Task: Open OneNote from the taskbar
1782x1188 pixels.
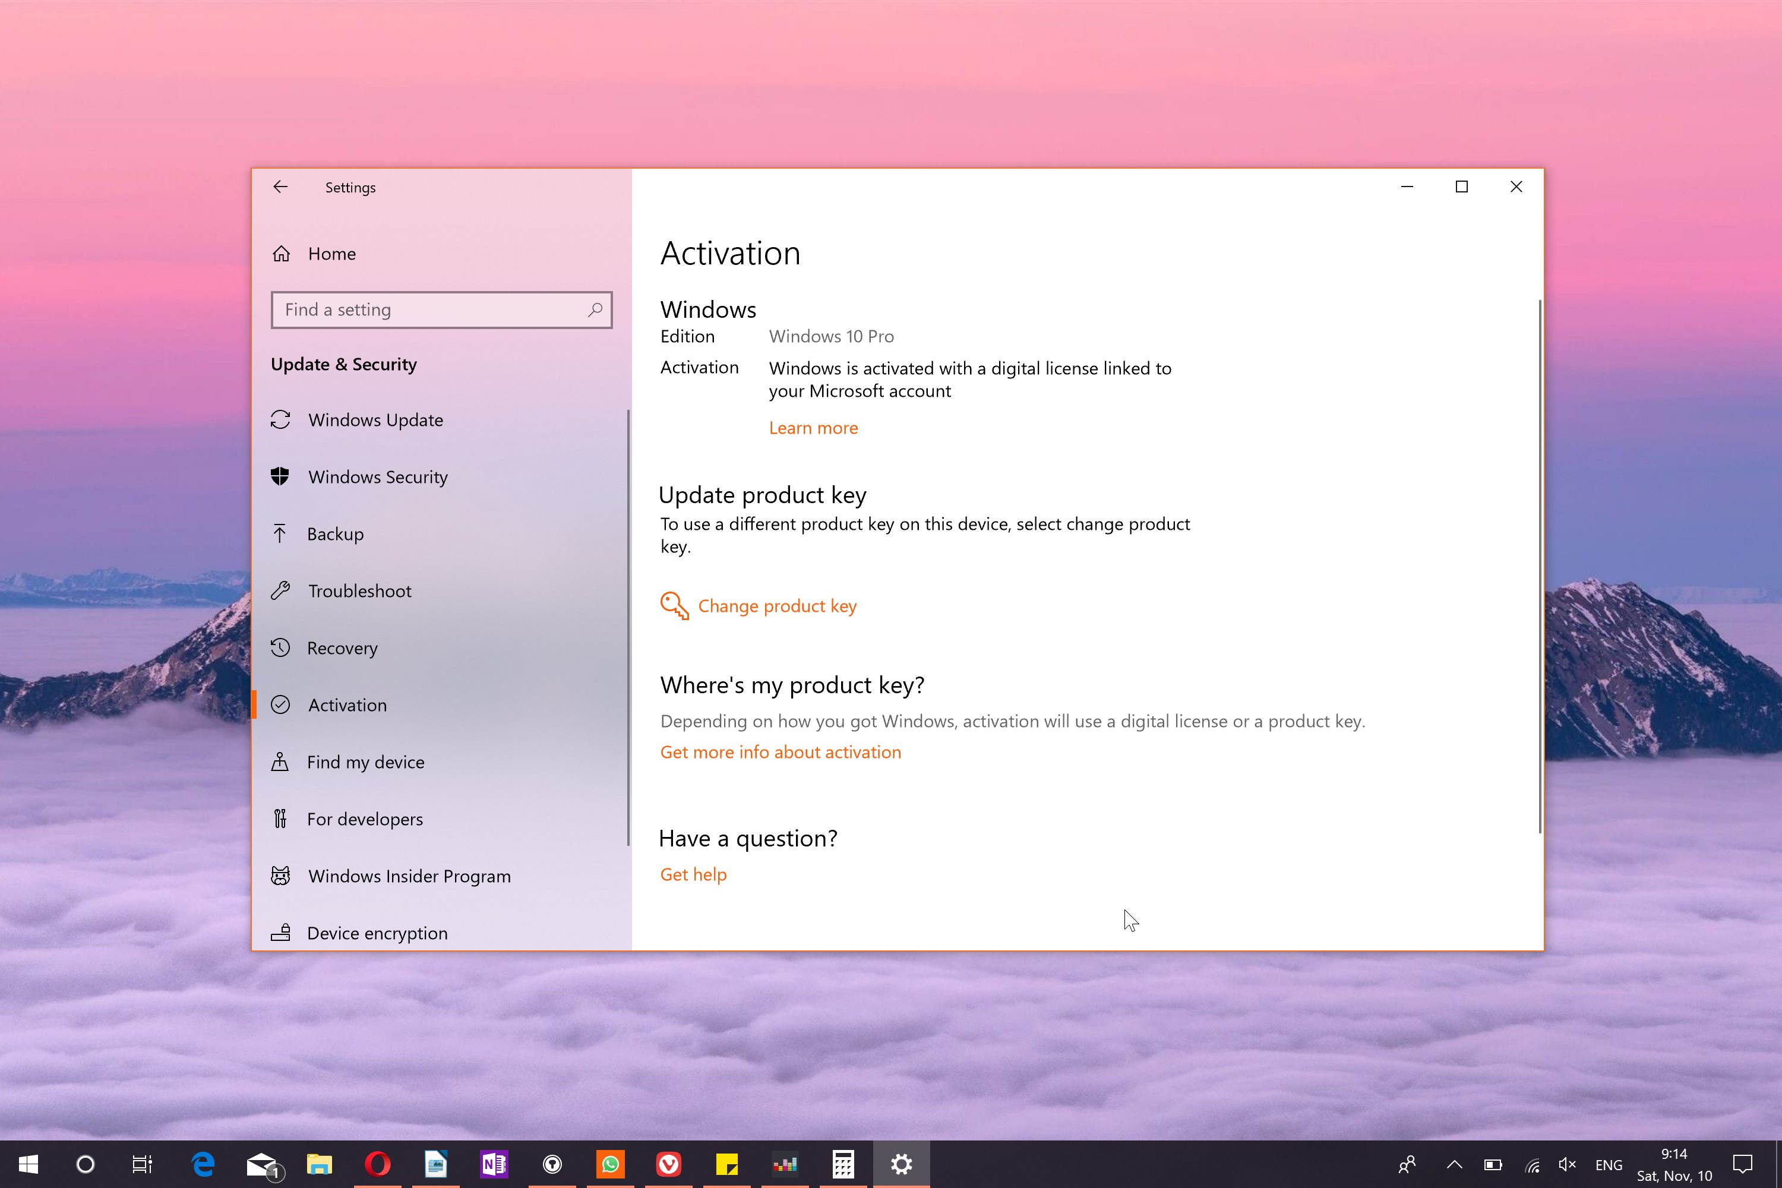Action: pos(494,1164)
